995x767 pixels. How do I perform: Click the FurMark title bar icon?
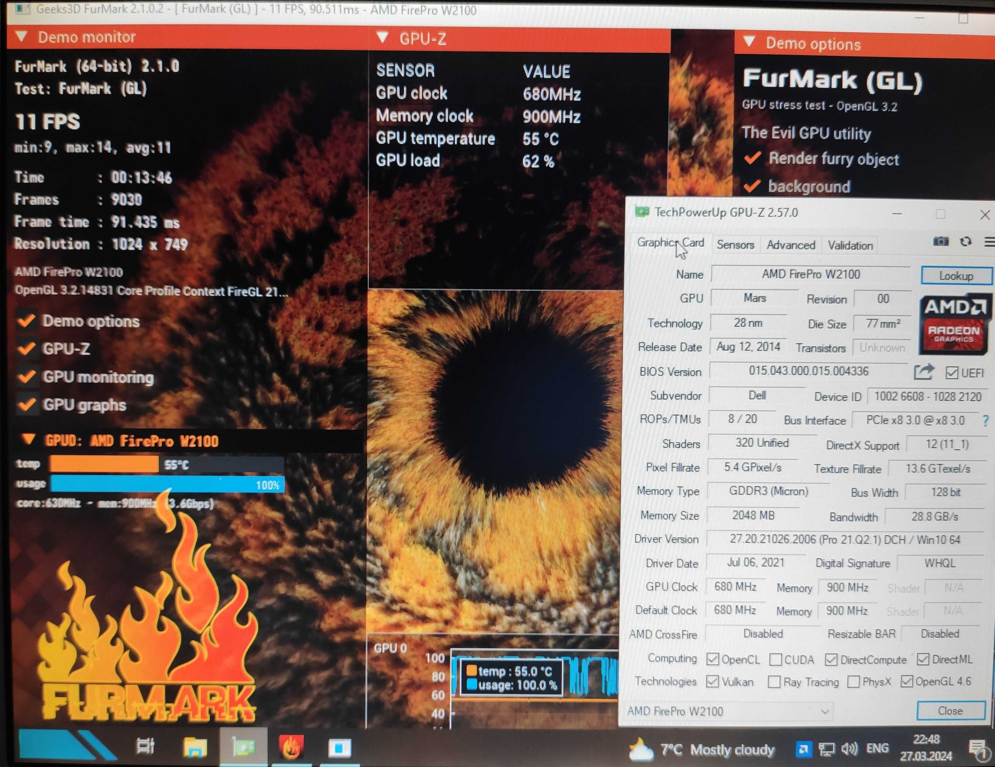pos(22,9)
